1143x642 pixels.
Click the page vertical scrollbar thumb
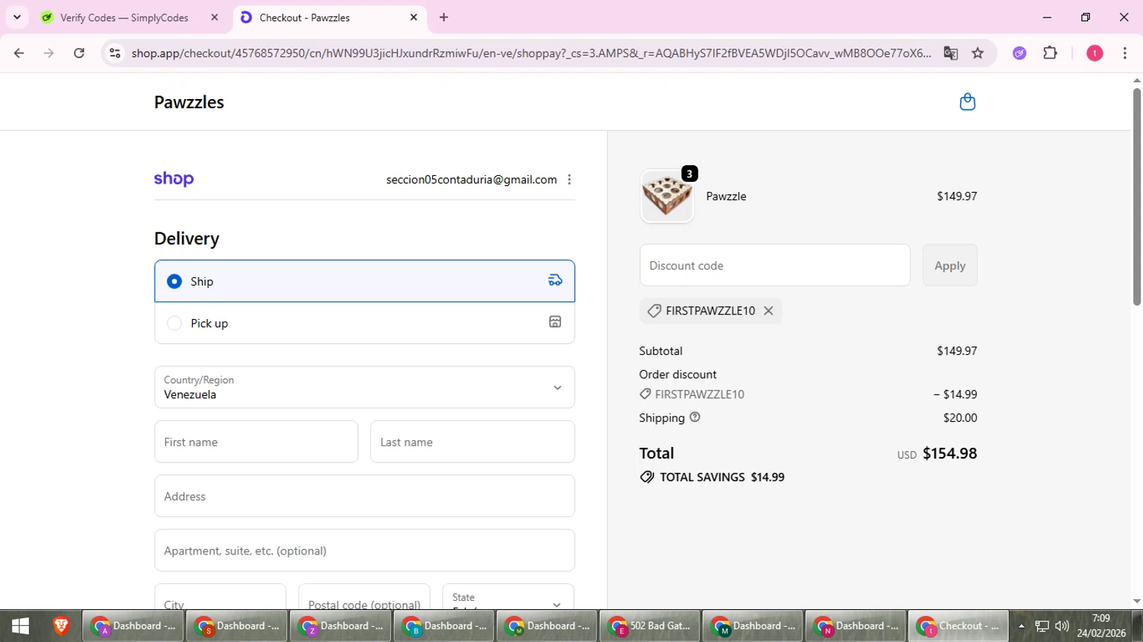(x=1137, y=196)
